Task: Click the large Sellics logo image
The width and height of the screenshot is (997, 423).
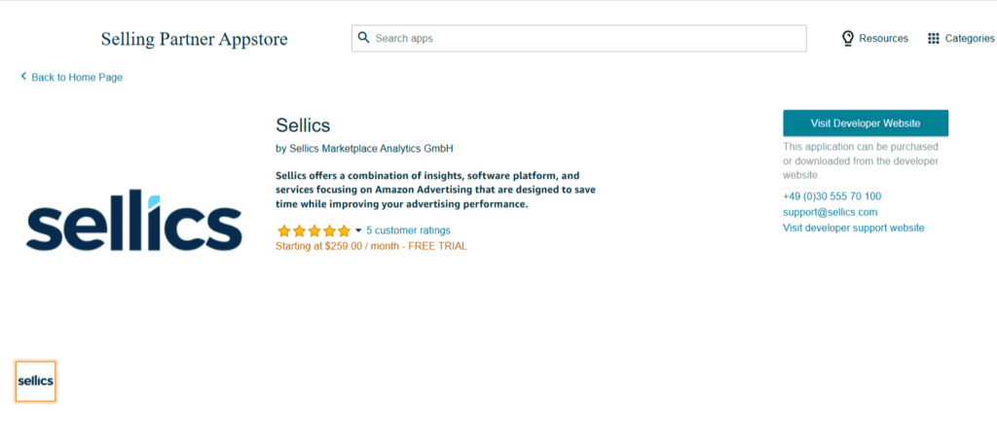Action: (134, 222)
